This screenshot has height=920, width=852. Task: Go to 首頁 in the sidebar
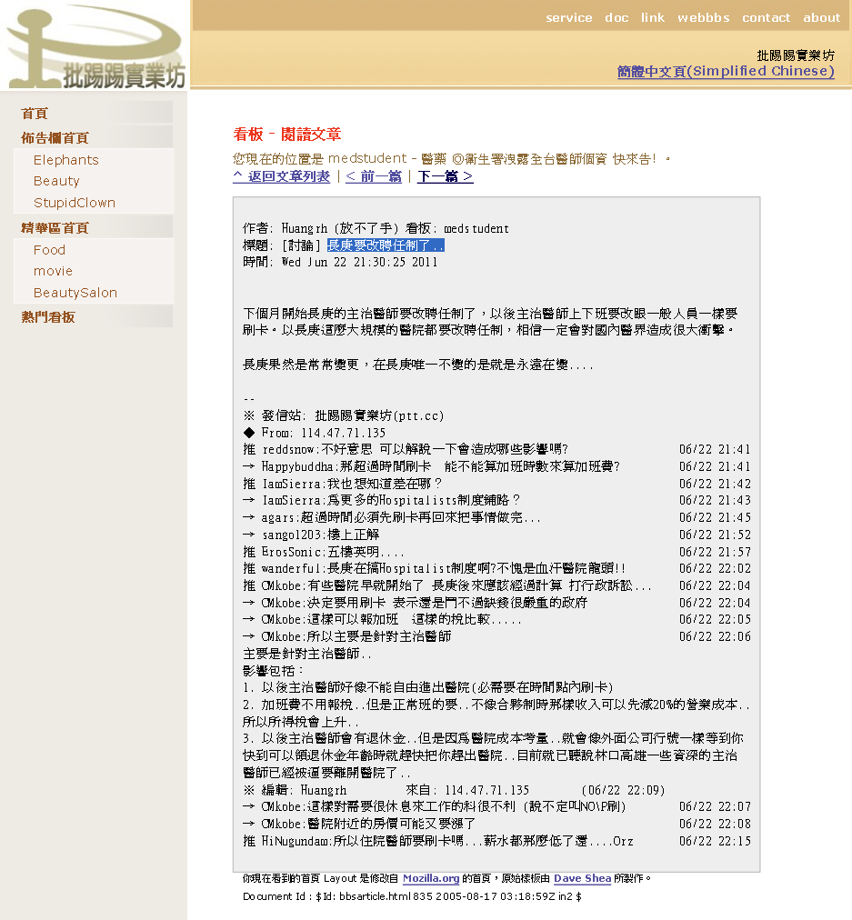[35, 114]
